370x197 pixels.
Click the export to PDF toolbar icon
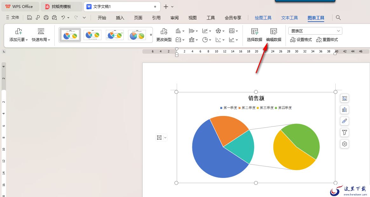pyautogui.click(x=38, y=17)
